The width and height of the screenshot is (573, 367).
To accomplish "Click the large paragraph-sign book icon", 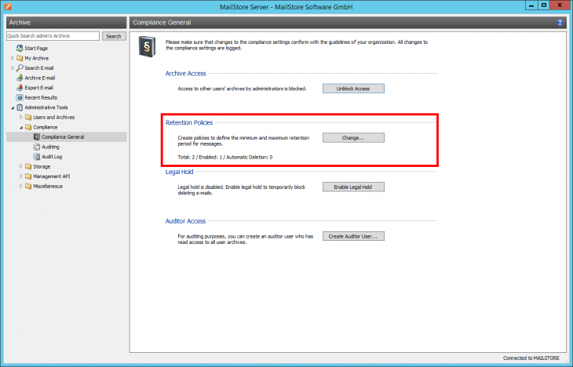I will [x=147, y=46].
